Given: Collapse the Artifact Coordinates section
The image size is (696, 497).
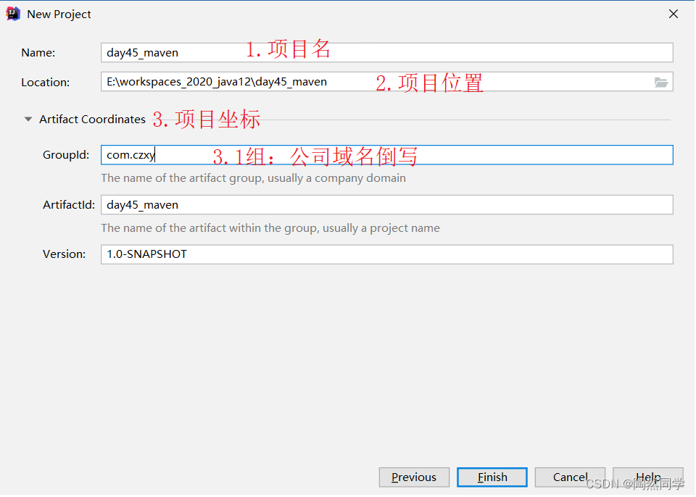Looking at the screenshot, I should tap(28, 120).
